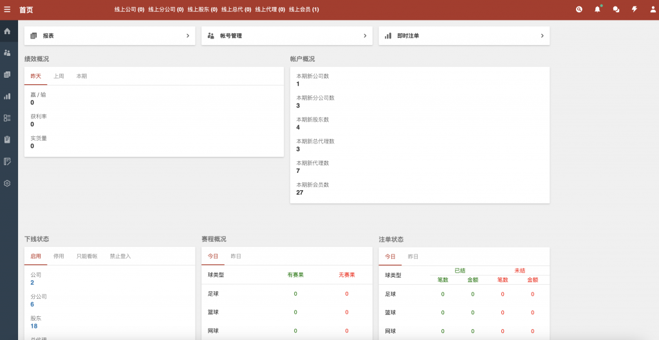The image size is (659, 340).
Task: Select 本期 tab in 绩效概况
Action: pyautogui.click(x=82, y=76)
